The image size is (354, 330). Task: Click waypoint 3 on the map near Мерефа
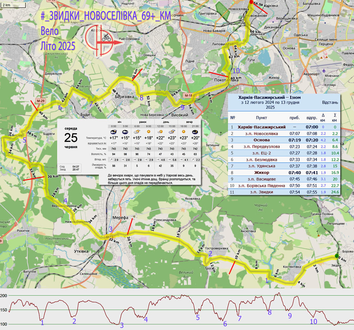pyautogui.click(x=111, y=229)
